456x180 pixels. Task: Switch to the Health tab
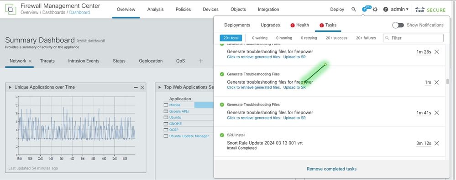(299, 25)
